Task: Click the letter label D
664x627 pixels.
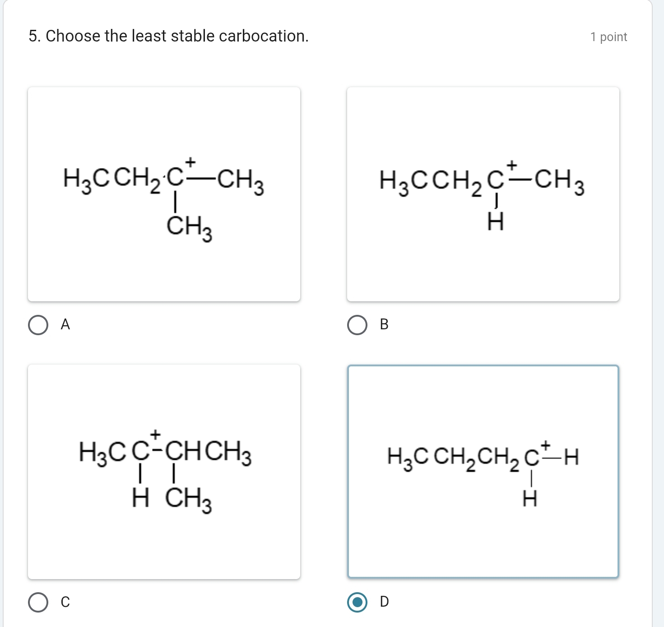Action: pyautogui.click(x=385, y=602)
